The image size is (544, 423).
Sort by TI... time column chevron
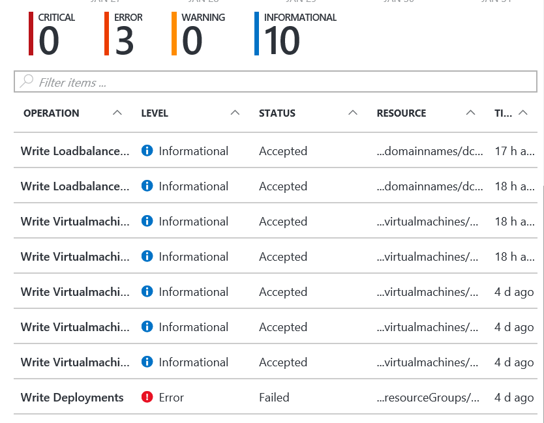(x=523, y=113)
